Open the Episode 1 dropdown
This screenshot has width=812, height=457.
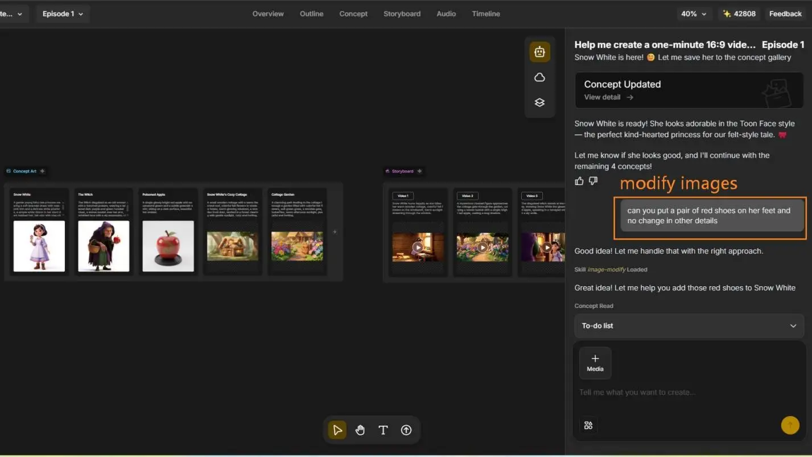(x=63, y=14)
